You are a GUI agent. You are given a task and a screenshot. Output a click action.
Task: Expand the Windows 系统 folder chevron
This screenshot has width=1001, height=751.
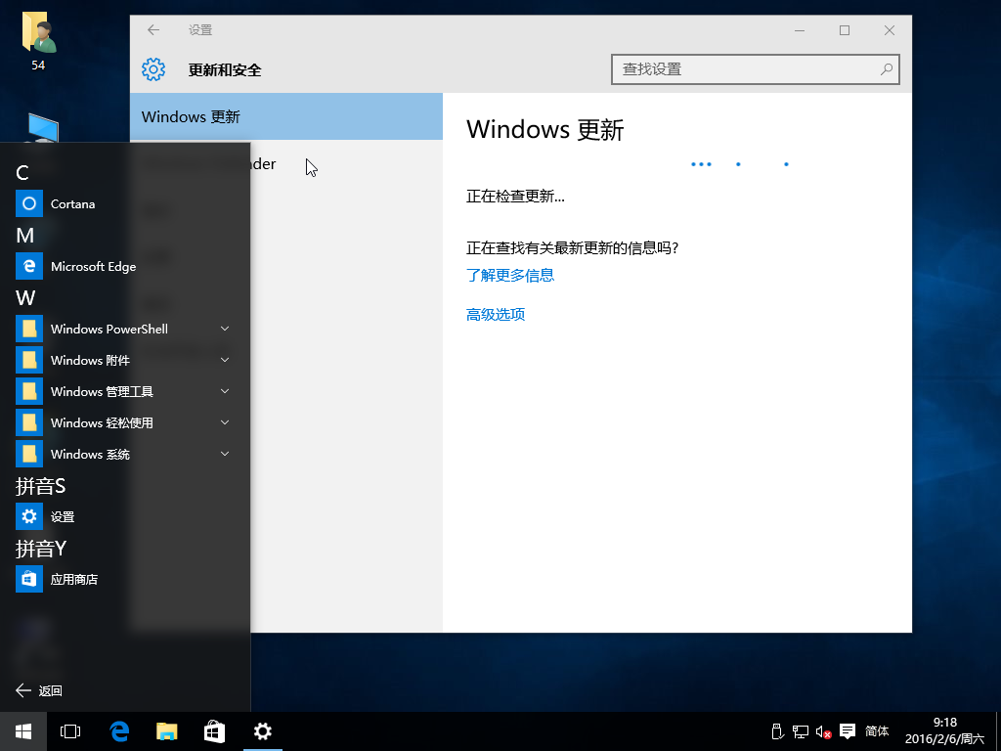click(x=225, y=455)
